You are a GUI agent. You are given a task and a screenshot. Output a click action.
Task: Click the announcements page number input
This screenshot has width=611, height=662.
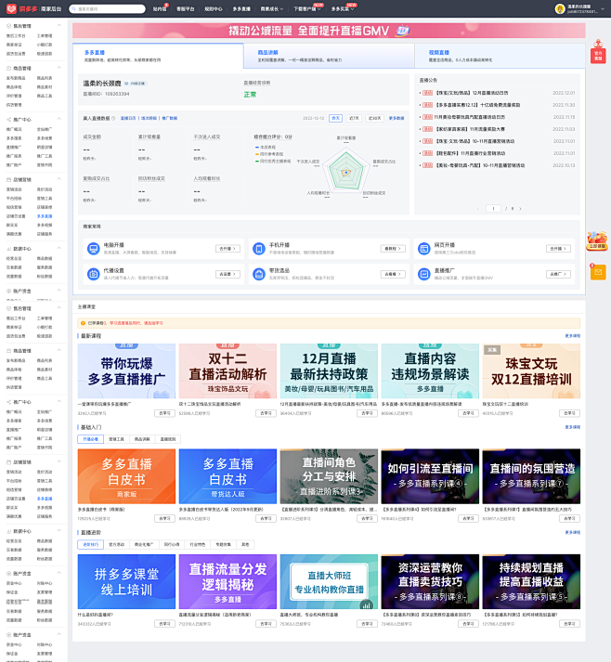(x=493, y=209)
